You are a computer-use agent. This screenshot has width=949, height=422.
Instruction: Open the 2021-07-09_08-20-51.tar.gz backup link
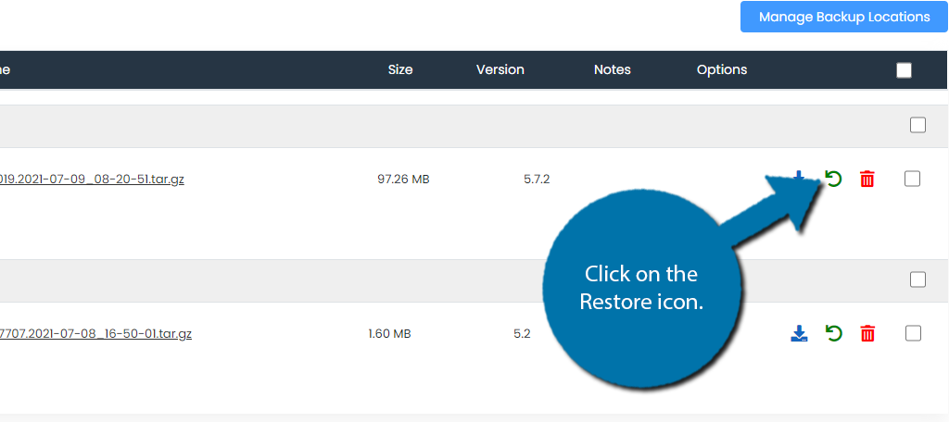(92, 179)
